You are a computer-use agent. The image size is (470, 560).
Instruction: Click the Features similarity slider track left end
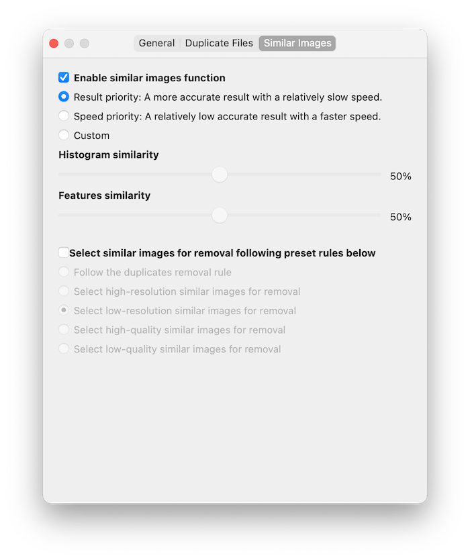click(61, 216)
